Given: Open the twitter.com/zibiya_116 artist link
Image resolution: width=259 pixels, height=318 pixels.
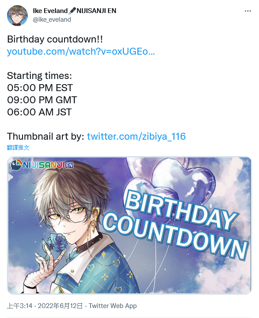Looking at the screenshot, I should point(136,136).
